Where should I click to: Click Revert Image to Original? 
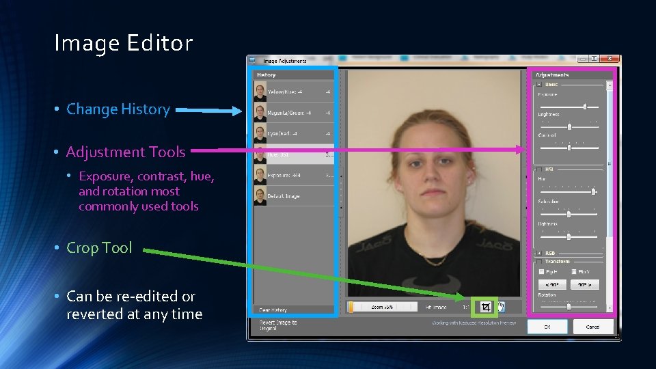click(278, 325)
